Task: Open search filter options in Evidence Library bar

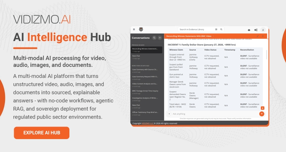Action: tap(216, 29)
